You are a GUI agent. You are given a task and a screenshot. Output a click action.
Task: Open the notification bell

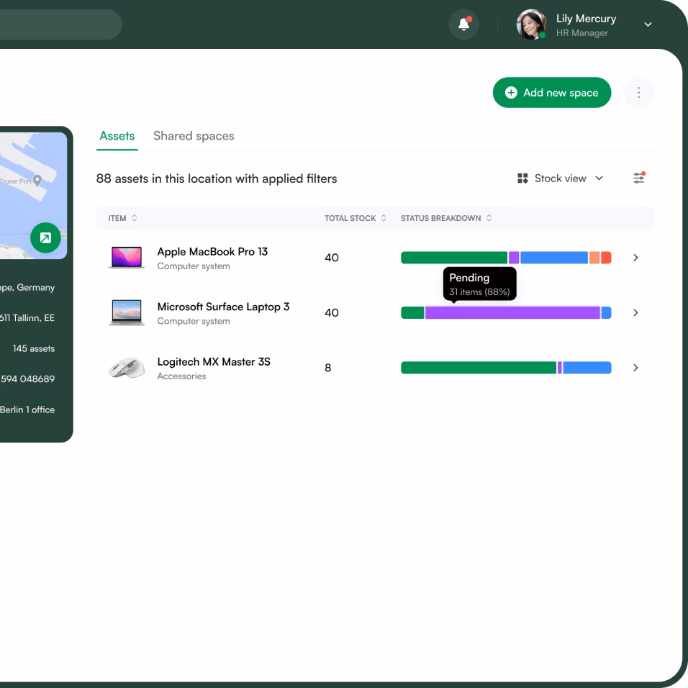463,24
